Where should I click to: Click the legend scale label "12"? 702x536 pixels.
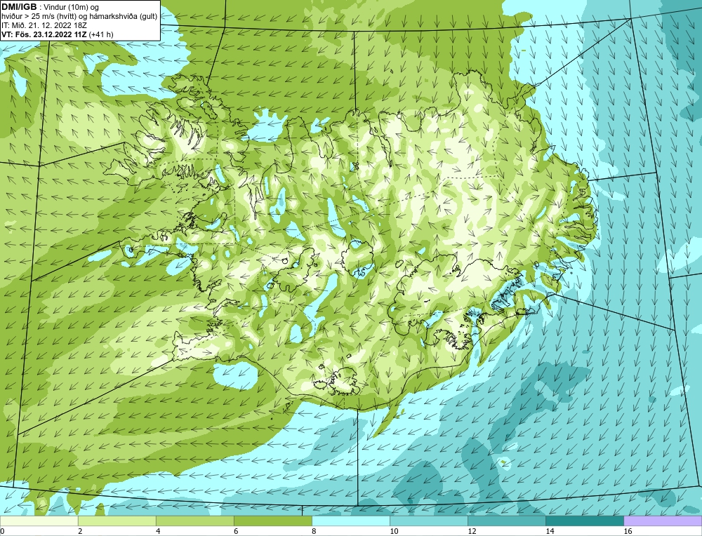472,531
